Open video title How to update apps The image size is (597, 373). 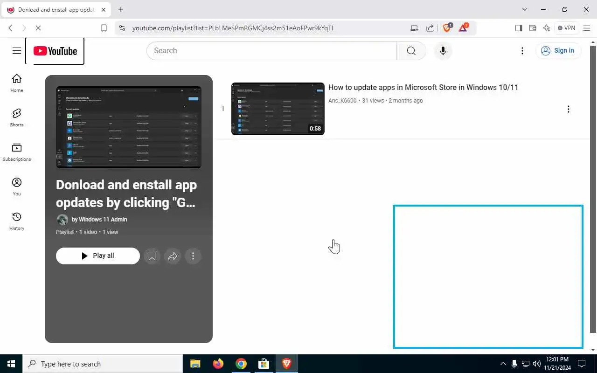pyautogui.click(x=423, y=88)
